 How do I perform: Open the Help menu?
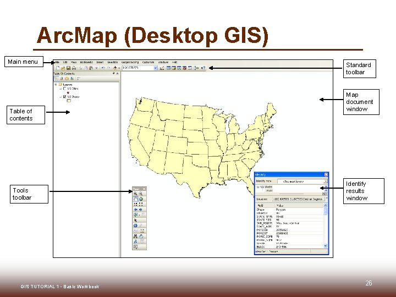tap(174, 62)
